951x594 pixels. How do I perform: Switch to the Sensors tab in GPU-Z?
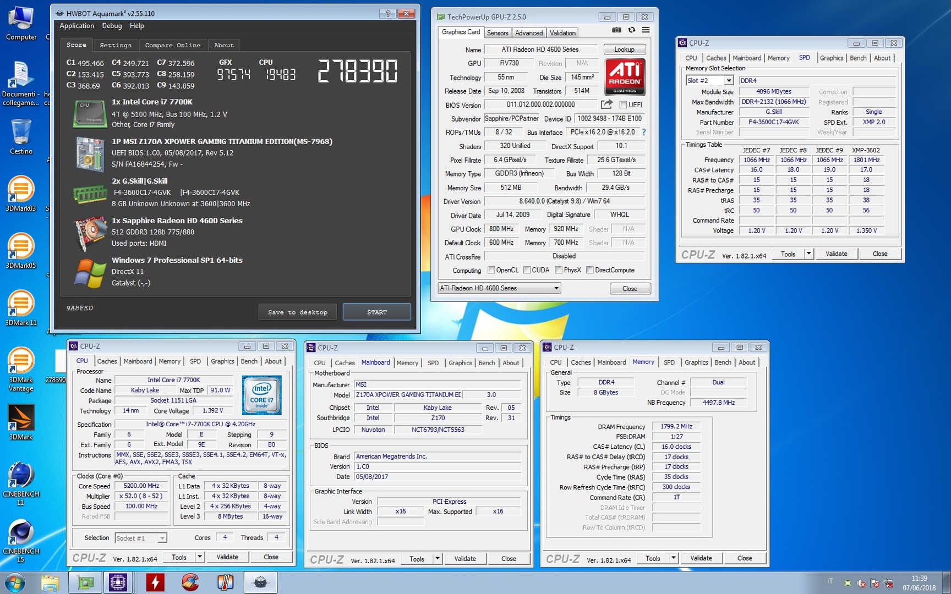tap(498, 33)
